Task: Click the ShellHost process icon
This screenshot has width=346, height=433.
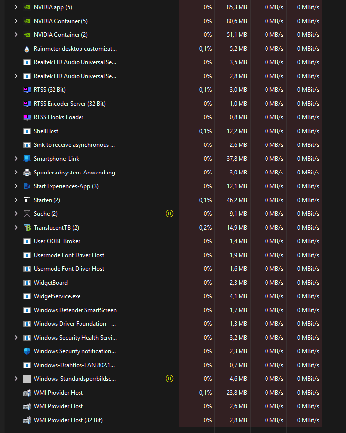Action: pyautogui.click(x=27, y=131)
